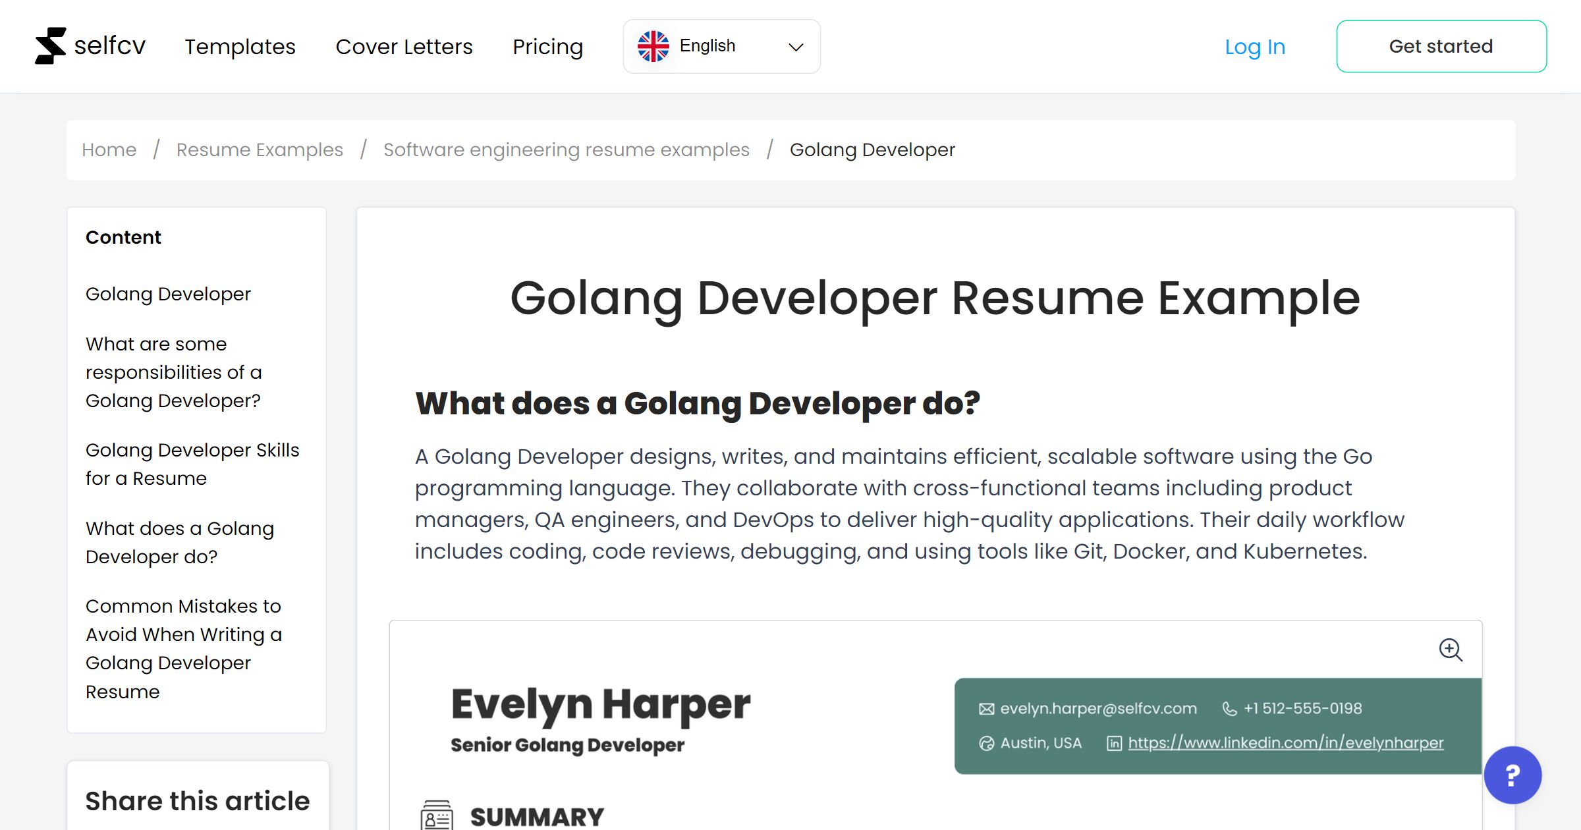Go to Resume Examples breadcrumb
1581x830 pixels.
pos(260,150)
